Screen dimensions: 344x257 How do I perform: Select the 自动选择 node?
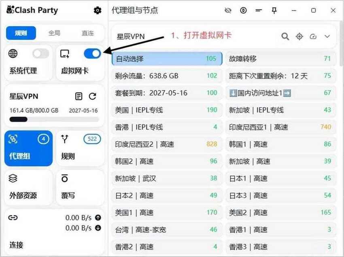[167, 59]
